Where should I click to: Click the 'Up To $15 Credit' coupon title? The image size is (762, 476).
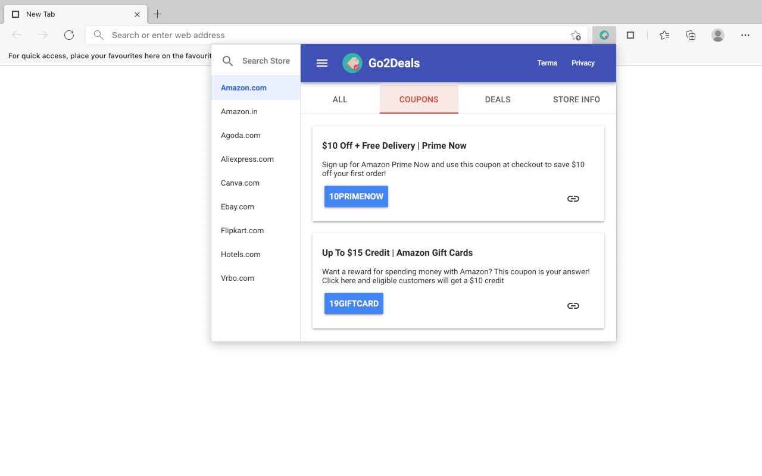pyautogui.click(x=397, y=253)
